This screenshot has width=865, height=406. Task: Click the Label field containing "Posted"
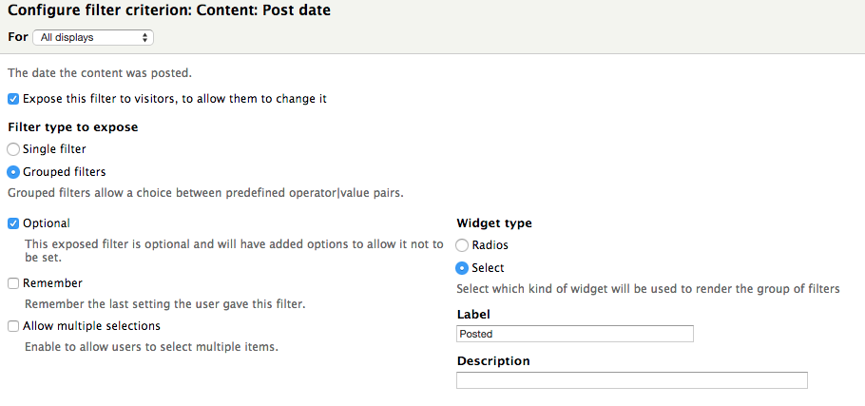(x=574, y=334)
